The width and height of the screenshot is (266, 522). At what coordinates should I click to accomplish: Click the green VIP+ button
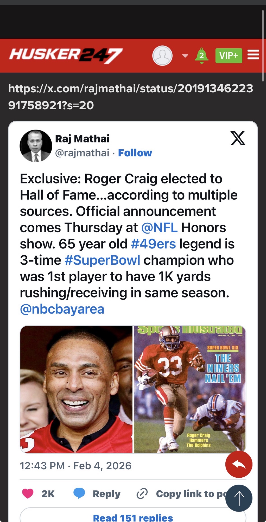pyautogui.click(x=229, y=56)
